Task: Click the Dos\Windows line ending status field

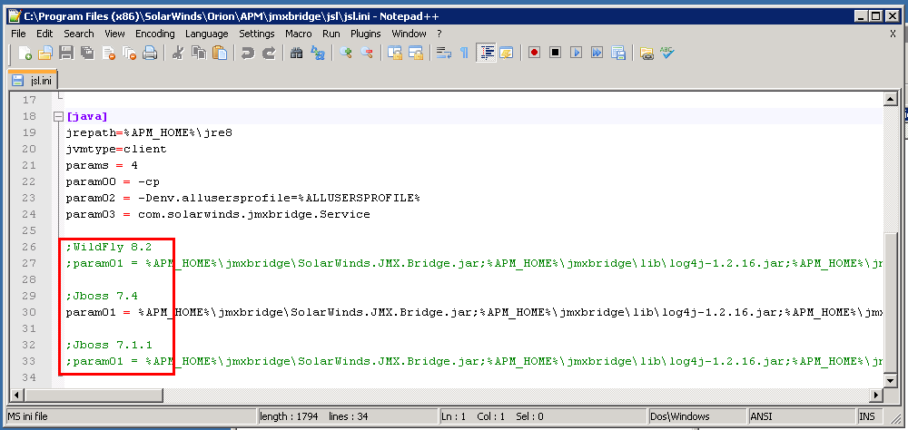Action: coord(696,416)
